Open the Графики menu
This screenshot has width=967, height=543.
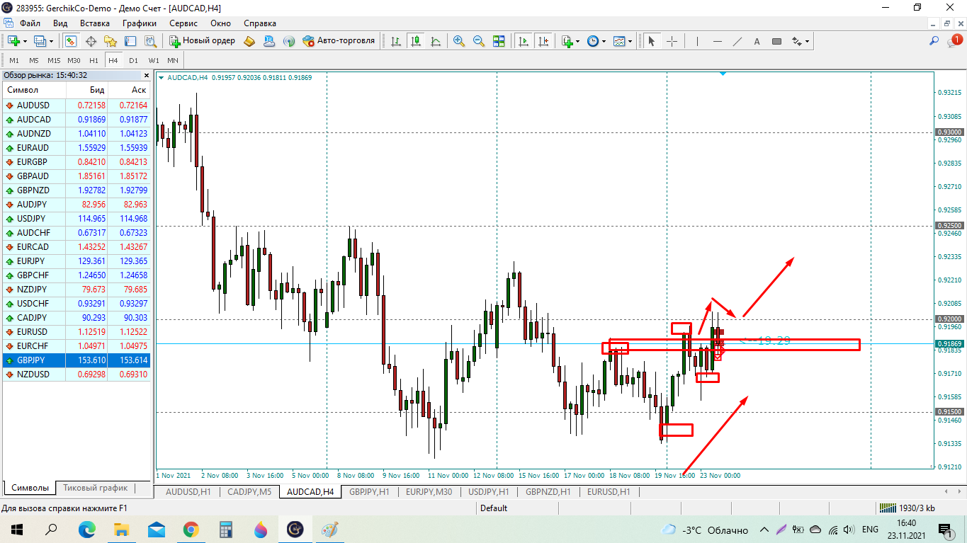[x=139, y=23]
